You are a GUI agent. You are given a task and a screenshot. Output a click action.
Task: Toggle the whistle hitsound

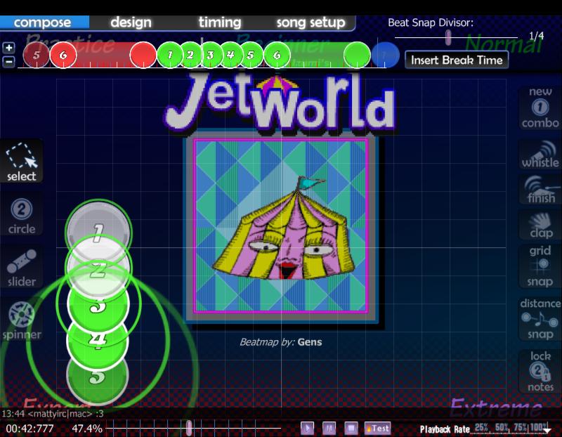coord(540,154)
